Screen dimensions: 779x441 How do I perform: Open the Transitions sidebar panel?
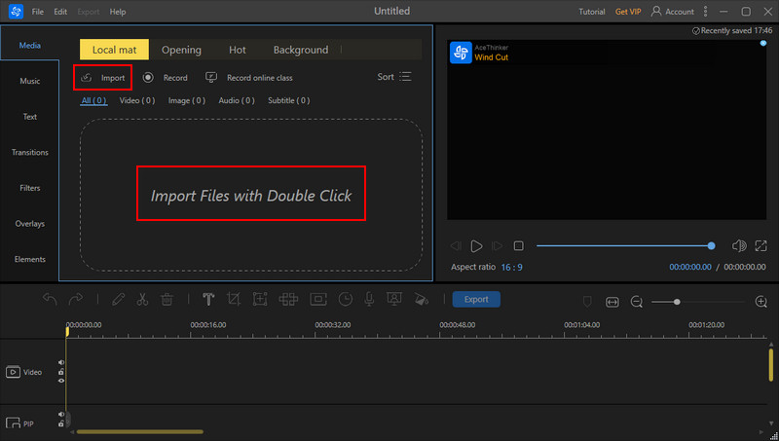point(30,153)
